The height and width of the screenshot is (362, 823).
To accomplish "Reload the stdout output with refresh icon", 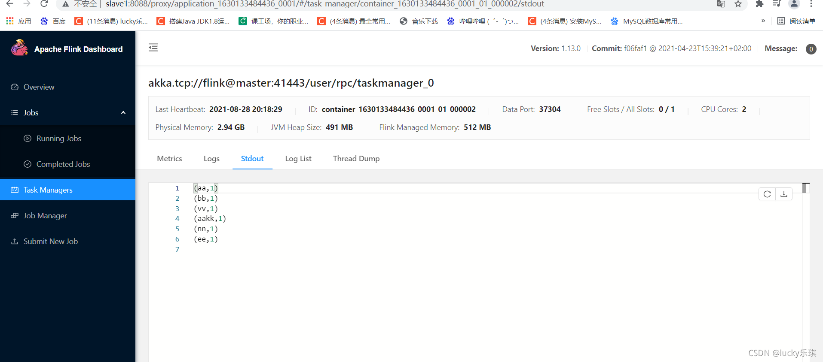I will [767, 194].
